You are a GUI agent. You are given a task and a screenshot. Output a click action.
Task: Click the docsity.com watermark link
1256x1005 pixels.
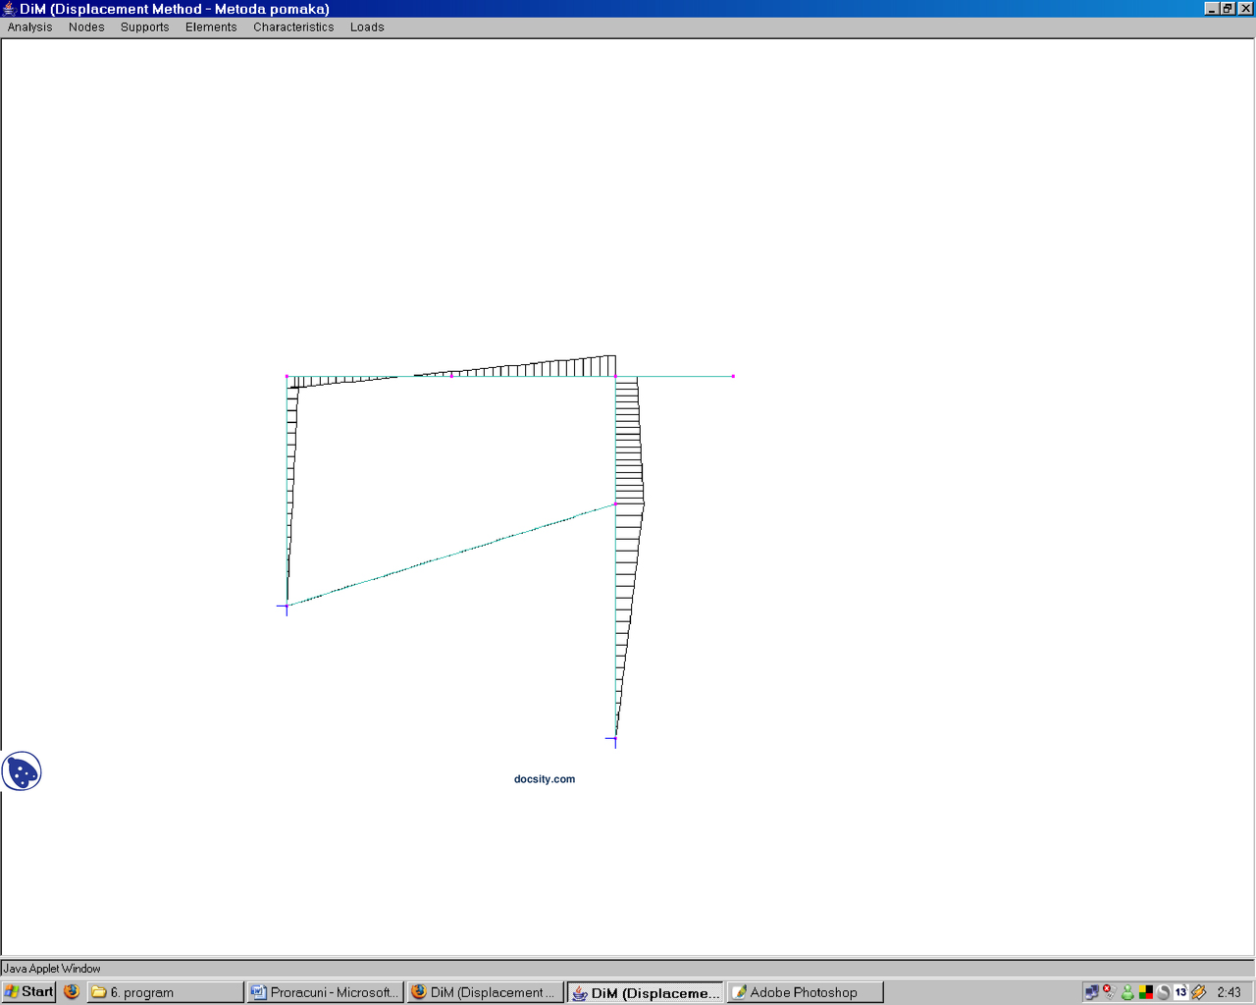pyautogui.click(x=545, y=779)
